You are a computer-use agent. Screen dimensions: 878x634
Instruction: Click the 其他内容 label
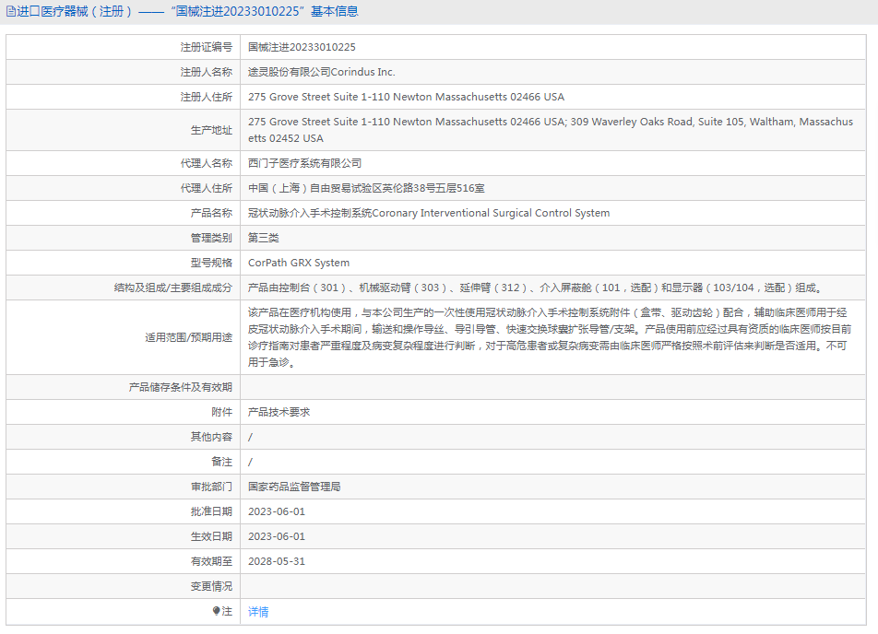211,437
